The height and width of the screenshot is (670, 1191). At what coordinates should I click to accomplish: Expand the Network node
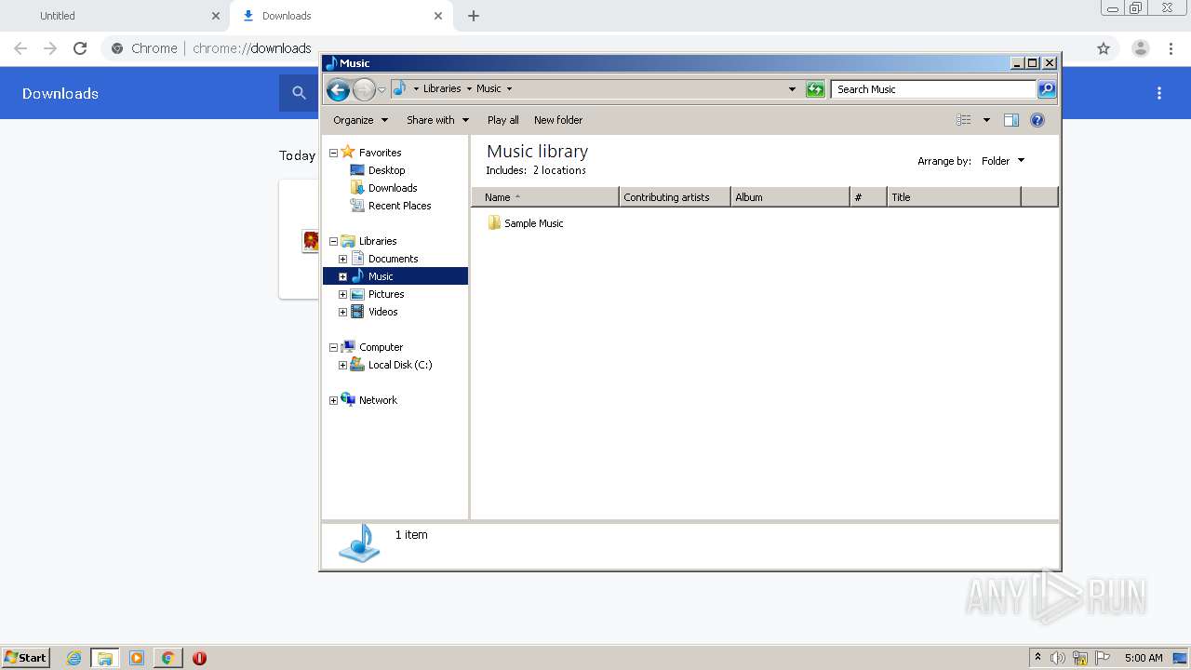(x=333, y=400)
